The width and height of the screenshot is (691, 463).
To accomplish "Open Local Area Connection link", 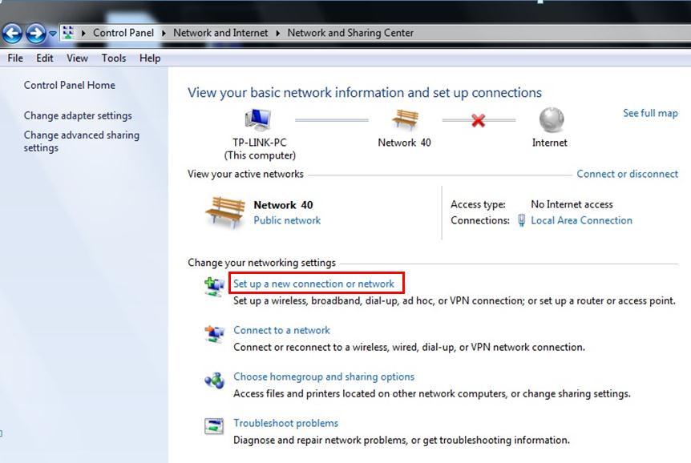I will coord(581,220).
